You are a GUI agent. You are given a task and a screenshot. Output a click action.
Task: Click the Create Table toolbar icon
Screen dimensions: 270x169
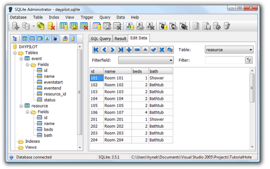coord(63,27)
